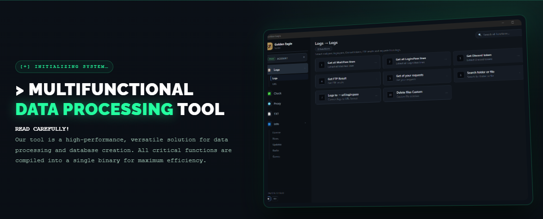Click the Golden Eagle logo icon
Viewport: 543px width, 219px height.
click(x=270, y=46)
